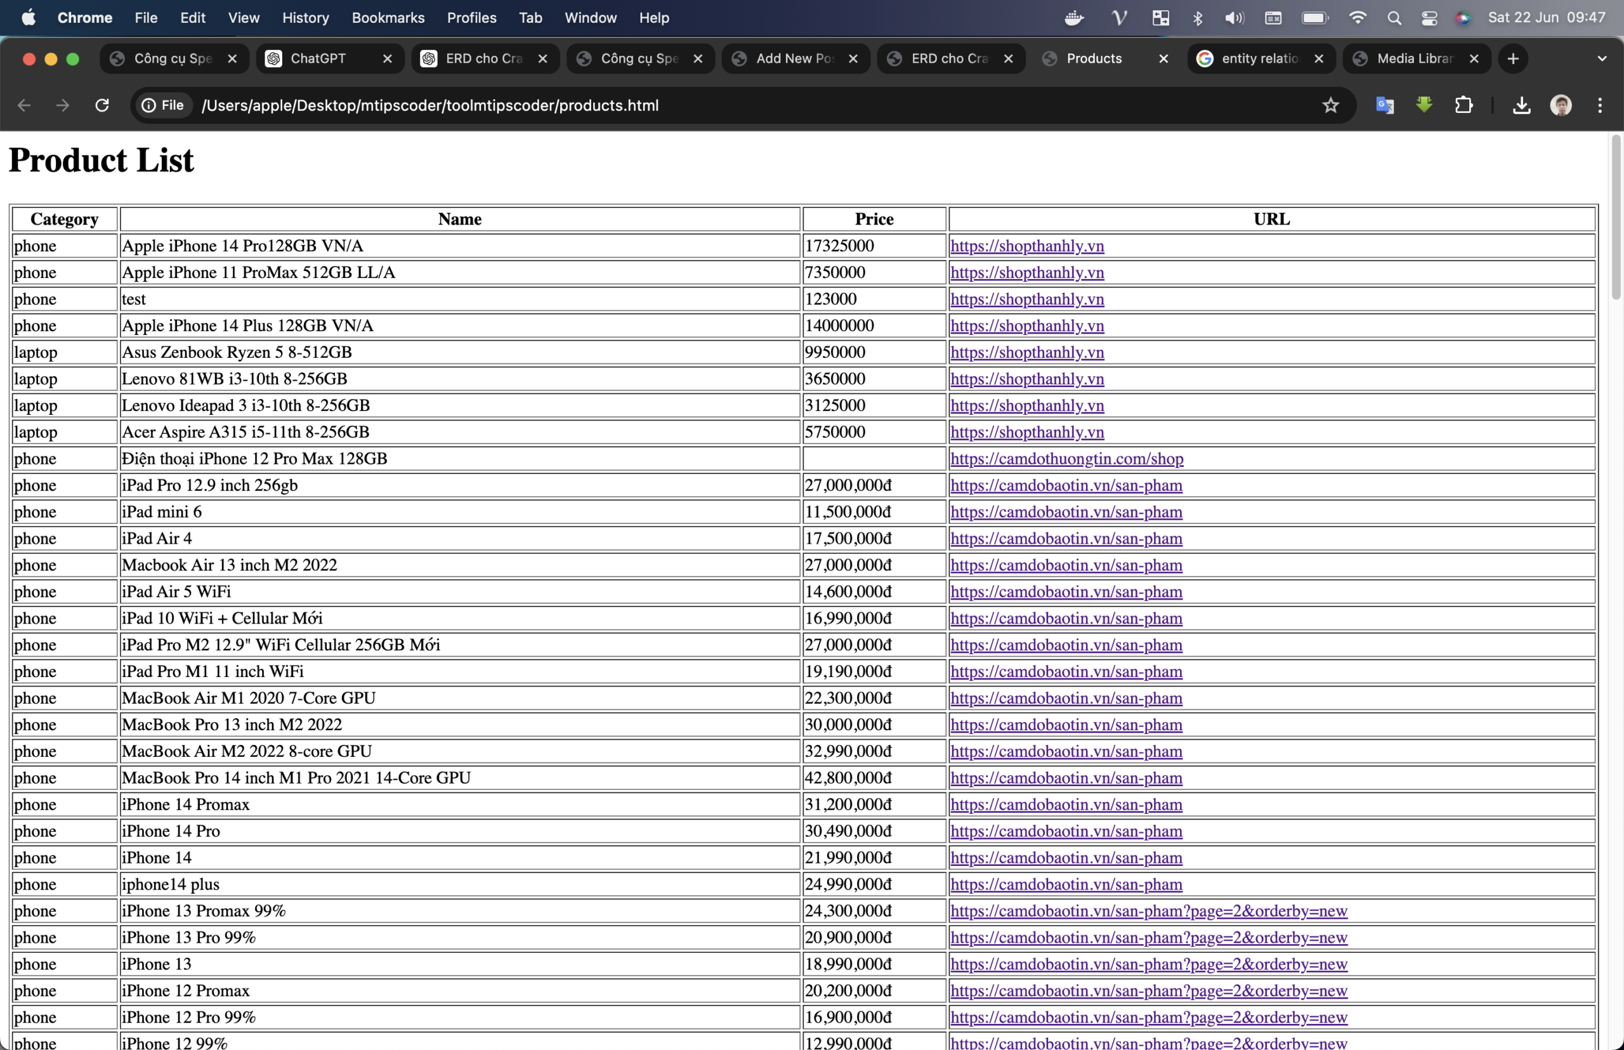Click the Bluetooth menu bar icon

[x=1197, y=18]
